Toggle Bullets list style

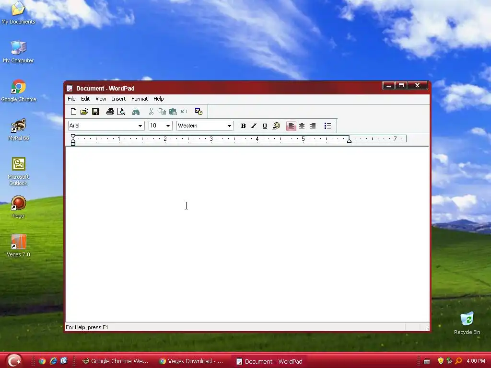coord(327,126)
